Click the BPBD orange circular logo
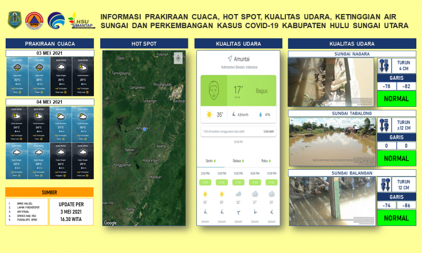 click(x=34, y=20)
